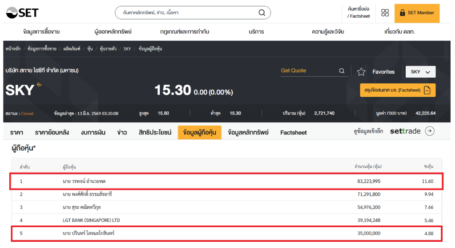Click the ลำดับ column header

(25, 167)
